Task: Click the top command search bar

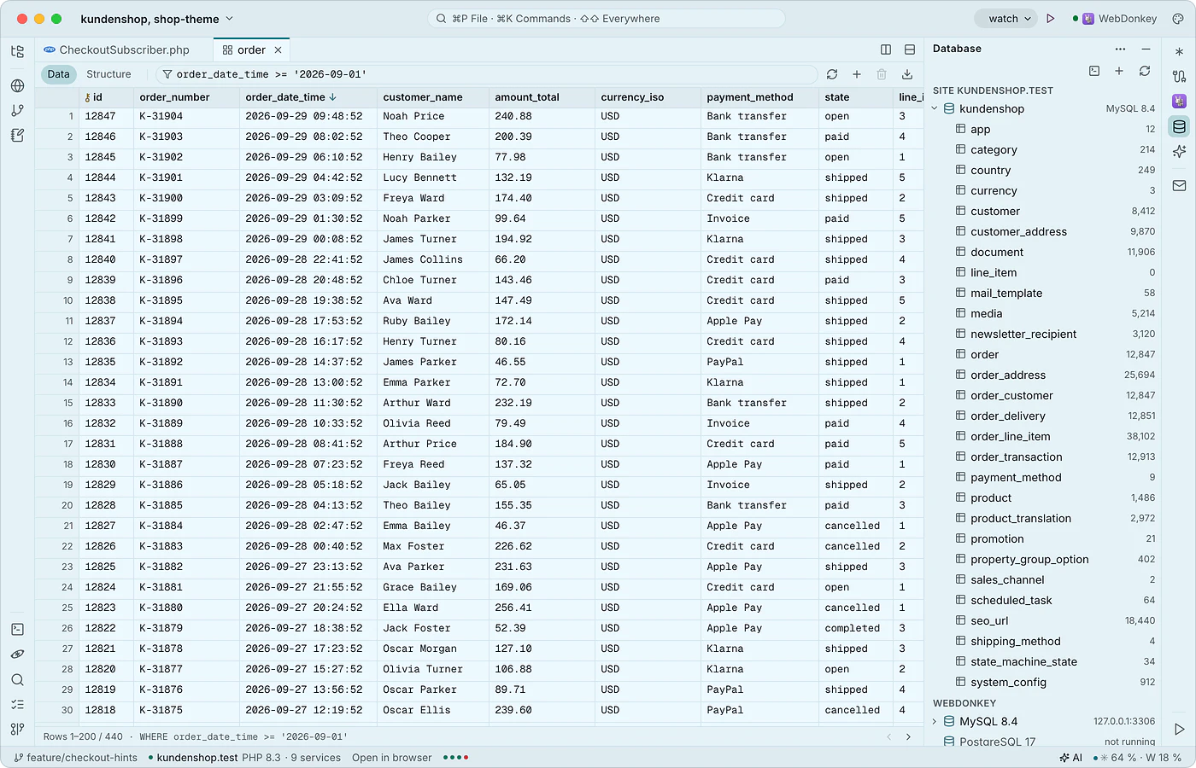Action: [x=606, y=19]
